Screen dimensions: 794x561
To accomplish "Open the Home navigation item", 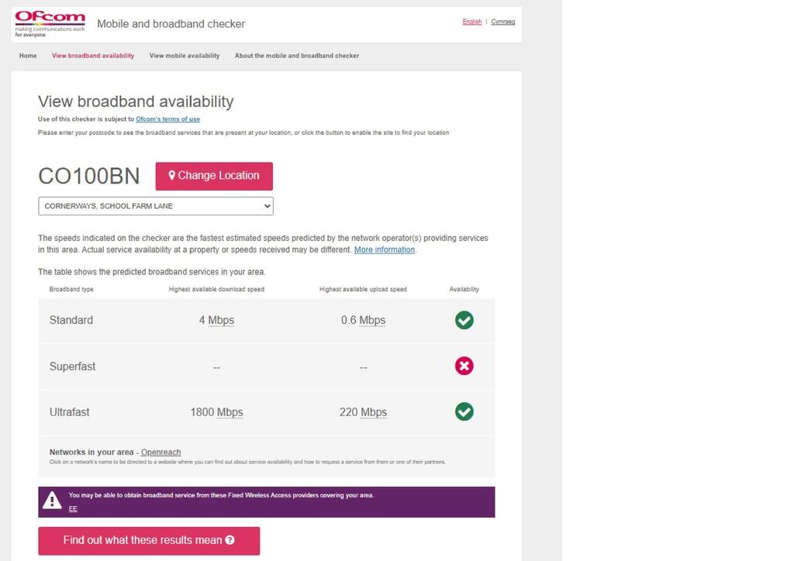I will (28, 56).
